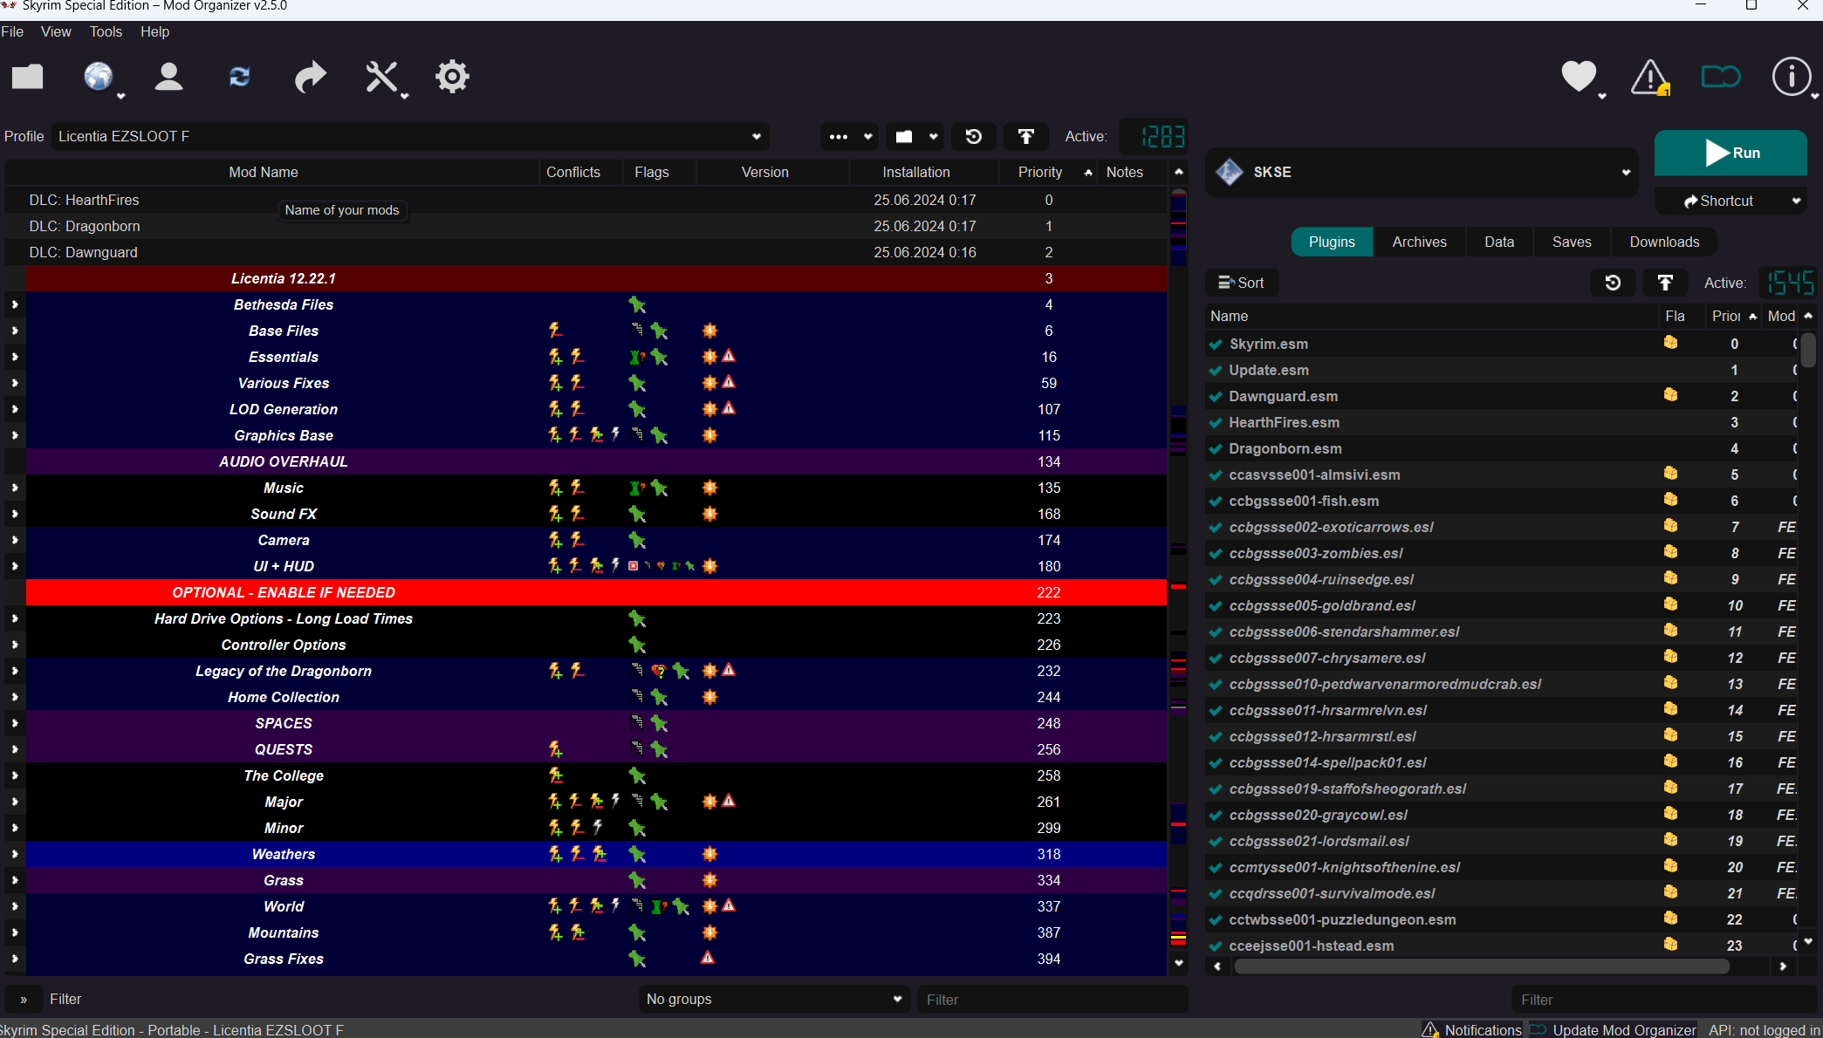The image size is (1823, 1038).
Task: Click the heart endorse icon
Action: [1578, 77]
